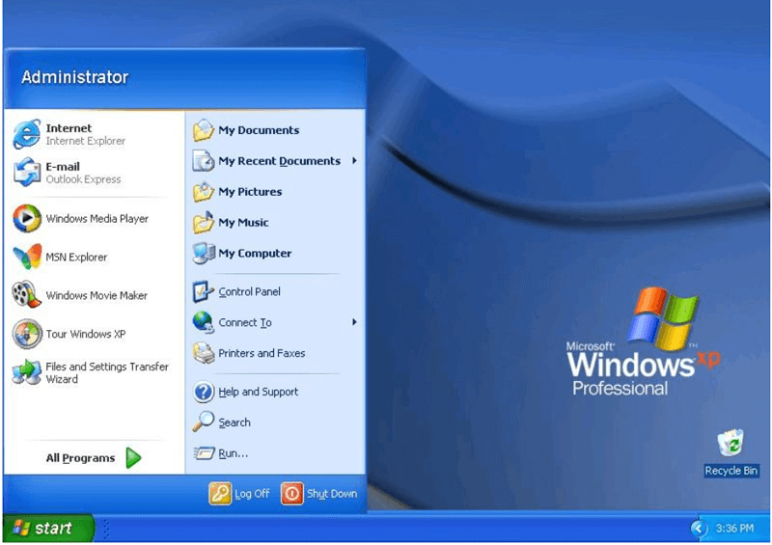Choose My Computer label in menu
The height and width of the screenshot is (545, 772).
click(x=255, y=254)
